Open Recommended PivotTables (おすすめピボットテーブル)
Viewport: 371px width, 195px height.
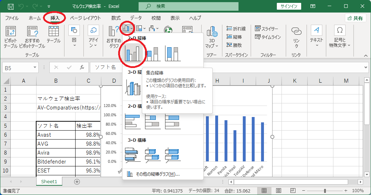pyautogui.click(x=32, y=37)
